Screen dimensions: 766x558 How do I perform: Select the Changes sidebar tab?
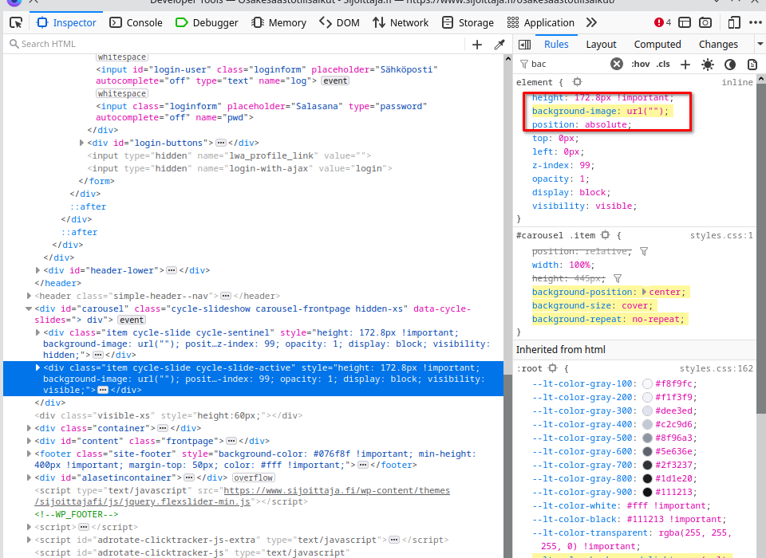click(718, 45)
